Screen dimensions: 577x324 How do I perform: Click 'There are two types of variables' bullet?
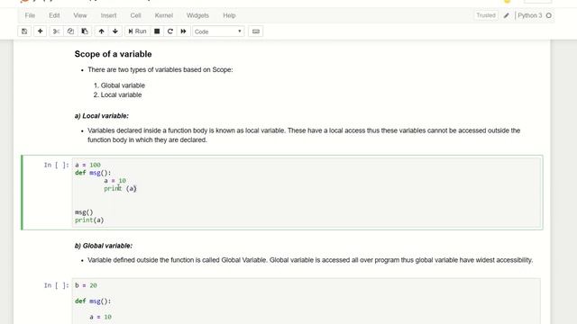coord(160,70)
